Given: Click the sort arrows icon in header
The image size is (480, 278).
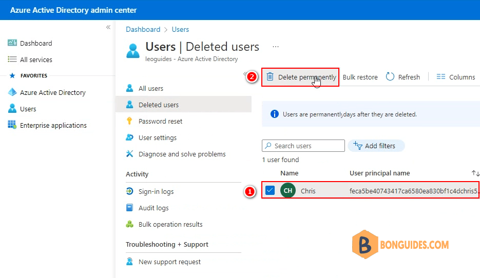Looking at the screenshot, I should (475, 173).
